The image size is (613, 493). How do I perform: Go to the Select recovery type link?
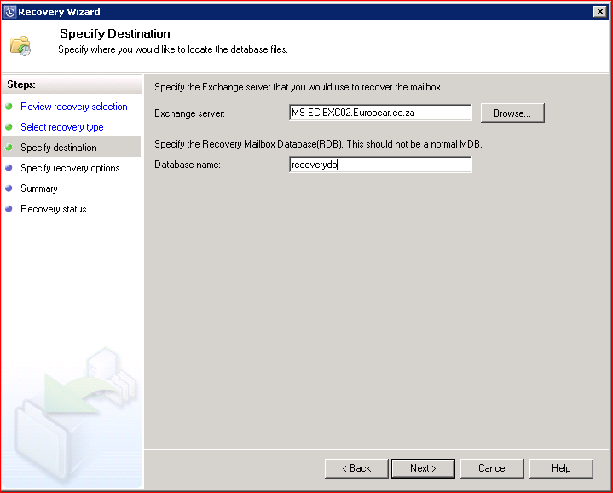tap(61, 127)
